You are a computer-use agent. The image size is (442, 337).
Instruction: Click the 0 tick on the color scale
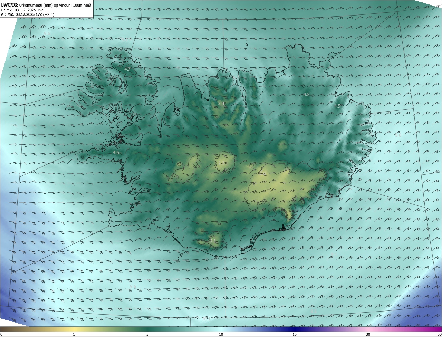(x=1, y=334)
